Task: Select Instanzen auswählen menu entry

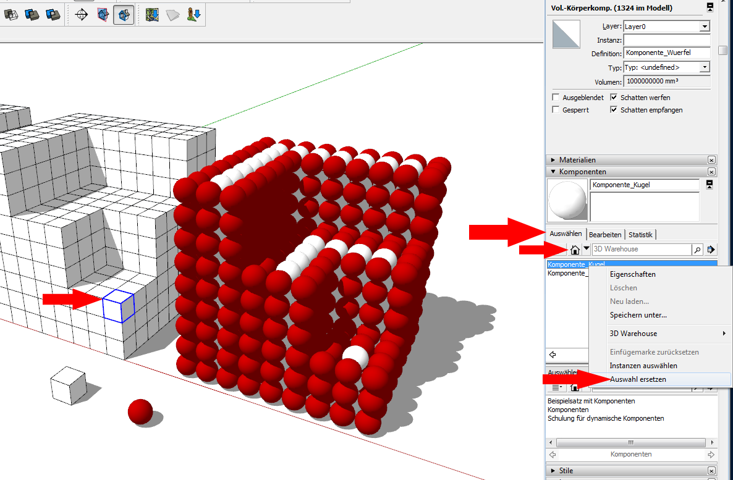Action: coord(643,366)
